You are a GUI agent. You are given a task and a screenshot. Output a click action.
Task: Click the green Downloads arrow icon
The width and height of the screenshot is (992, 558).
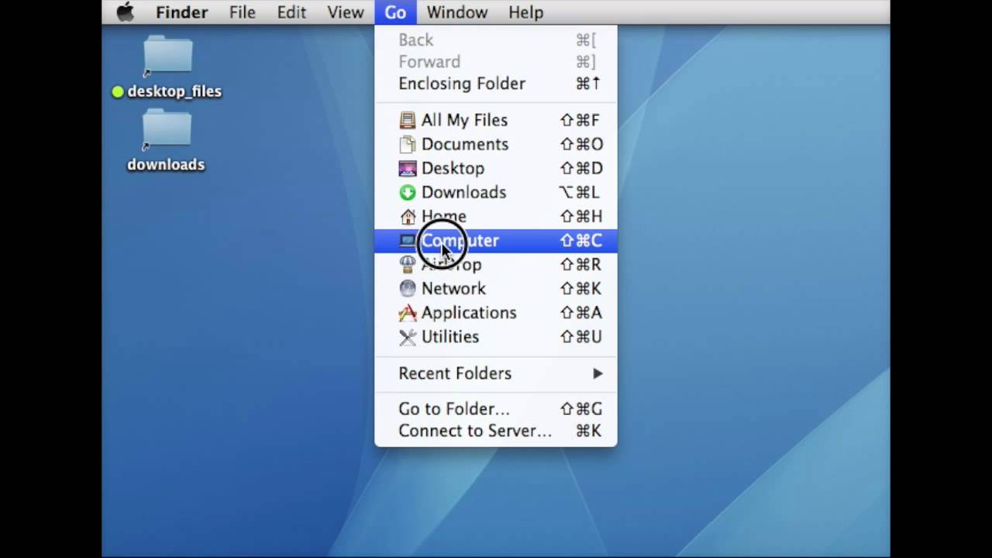tap(408, 192)
